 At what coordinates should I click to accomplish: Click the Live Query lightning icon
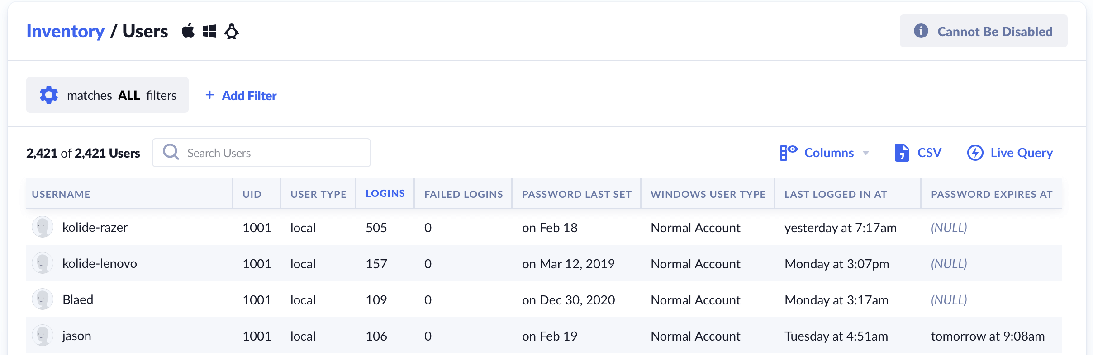pos(975,153)
